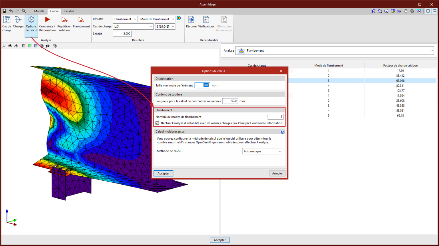Click the Annuler button
Image resolution: width=439 pixels, height=246 pixels.
(x=277, y=174)
